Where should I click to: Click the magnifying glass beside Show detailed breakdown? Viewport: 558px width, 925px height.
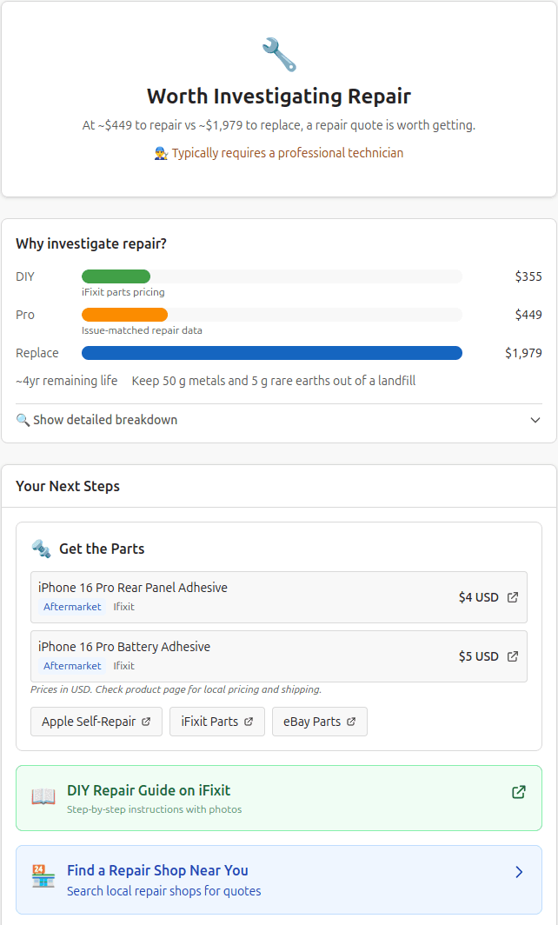point(23,419)
